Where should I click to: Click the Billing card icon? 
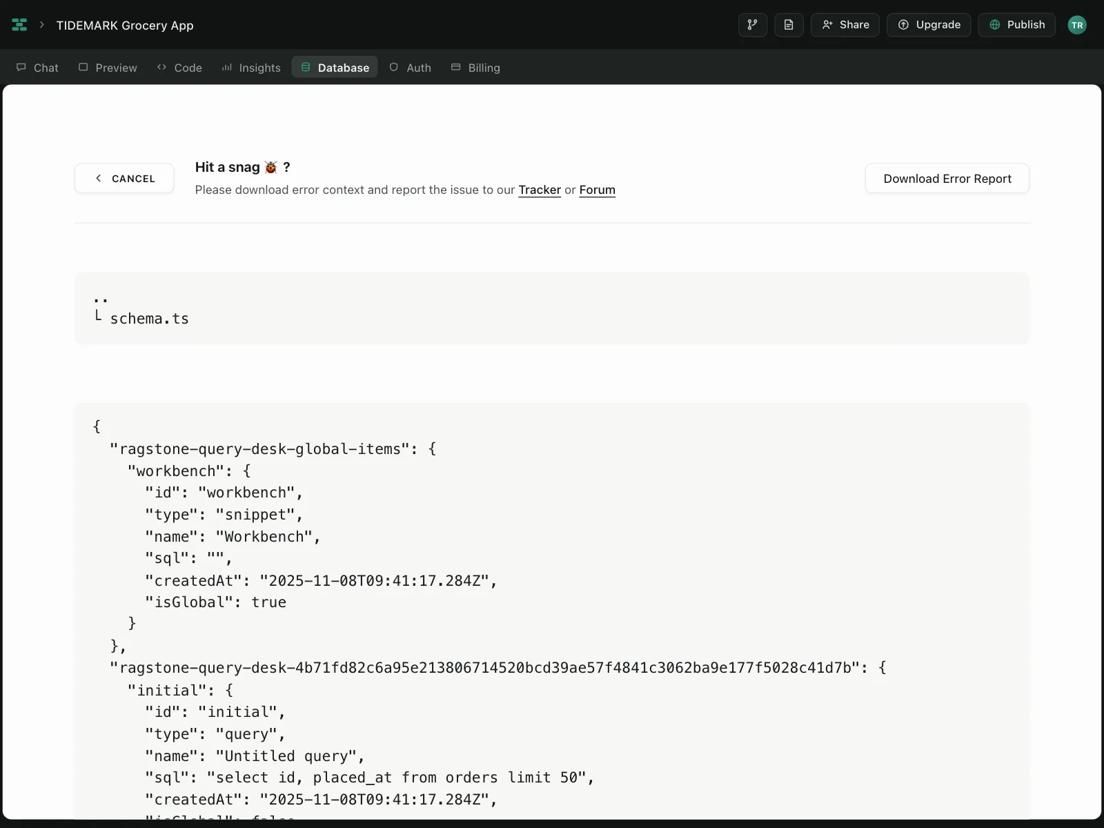tap(456, 67)
